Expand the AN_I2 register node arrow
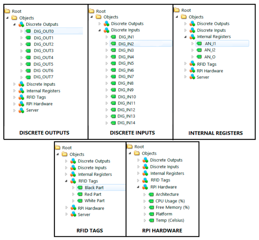The image size is (259, 240). click(x=193, y=50)
